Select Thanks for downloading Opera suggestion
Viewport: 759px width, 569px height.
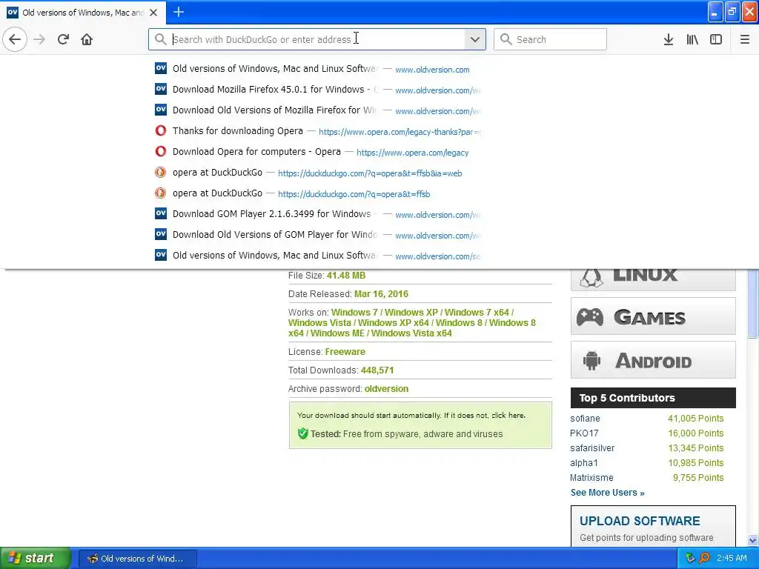tap(317, 131)
